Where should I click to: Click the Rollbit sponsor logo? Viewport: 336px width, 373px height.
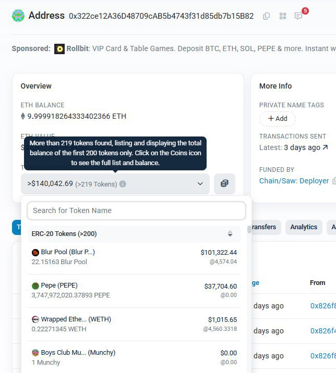(x=59, y=49)
